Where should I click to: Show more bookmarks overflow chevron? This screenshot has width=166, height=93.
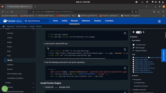click(x=163, y=16)
